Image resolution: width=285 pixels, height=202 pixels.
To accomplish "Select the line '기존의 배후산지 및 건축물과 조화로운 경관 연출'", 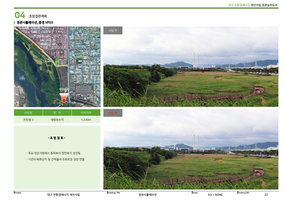I will 56,160.
